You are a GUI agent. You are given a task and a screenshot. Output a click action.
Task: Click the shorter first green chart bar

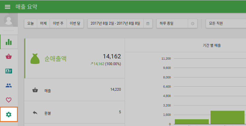click(191, 122)
